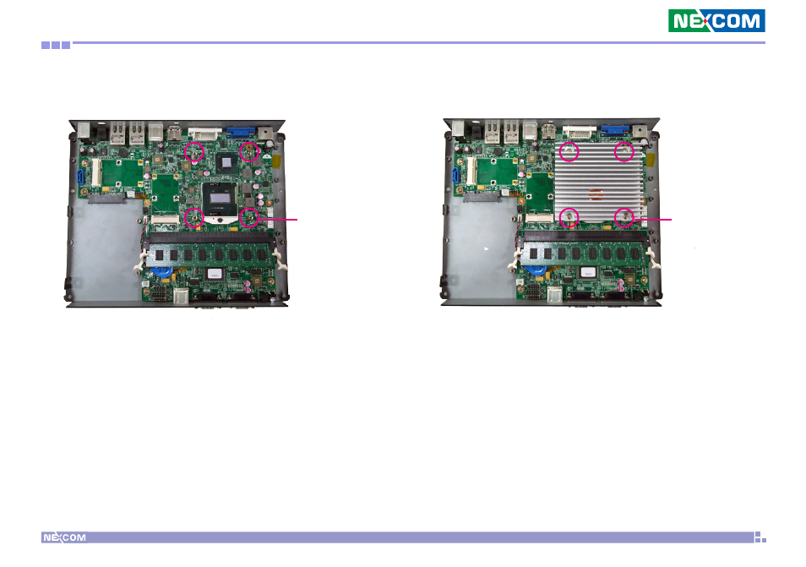Screen dimensions: 806x567
Task: Select top-left circled mounting hole in left photo
Action: coord(195,151)
